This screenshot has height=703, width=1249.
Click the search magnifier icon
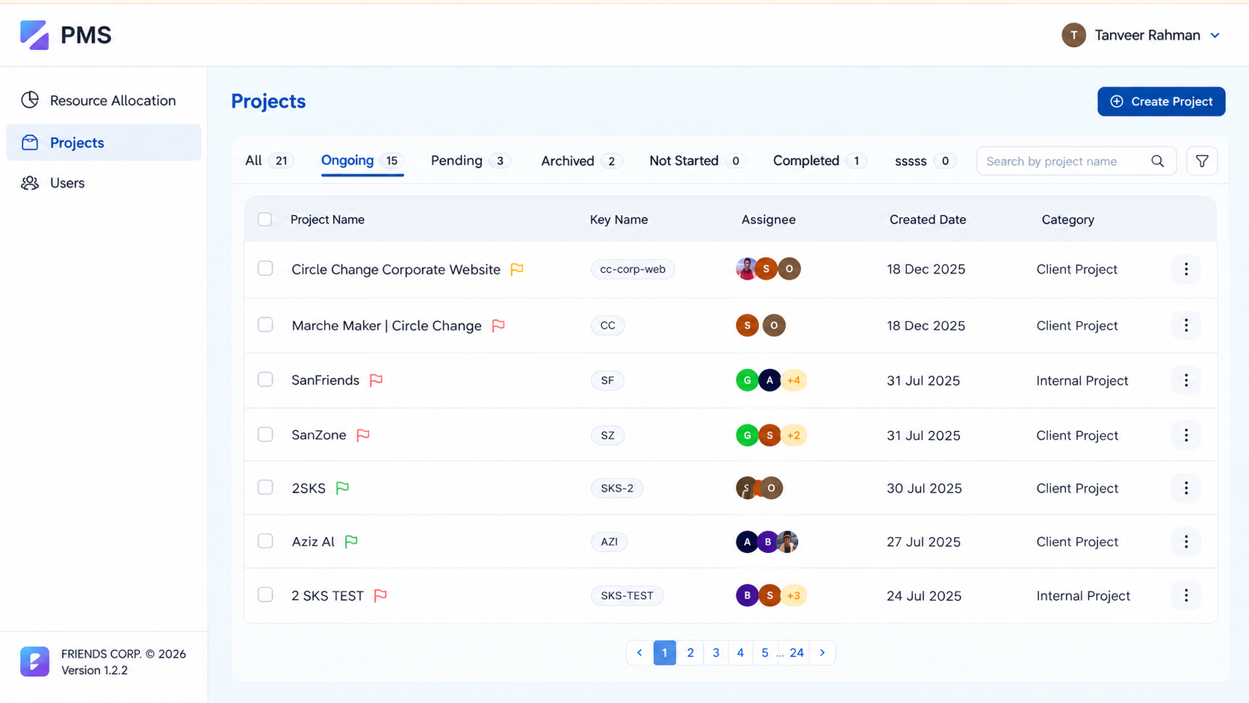(x=1157, y=161)
